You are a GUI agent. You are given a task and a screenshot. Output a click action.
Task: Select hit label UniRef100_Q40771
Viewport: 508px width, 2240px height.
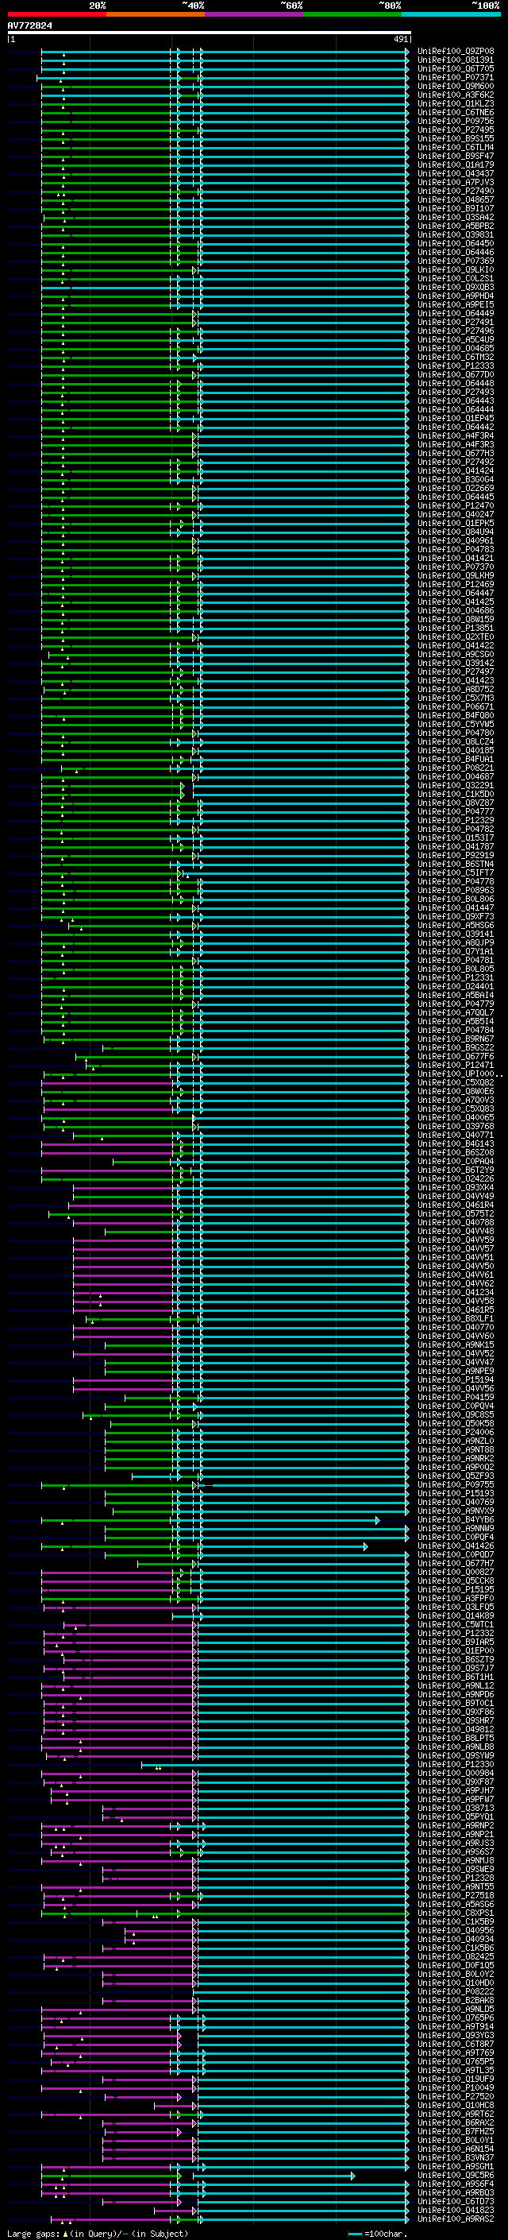coord(456,1135)
